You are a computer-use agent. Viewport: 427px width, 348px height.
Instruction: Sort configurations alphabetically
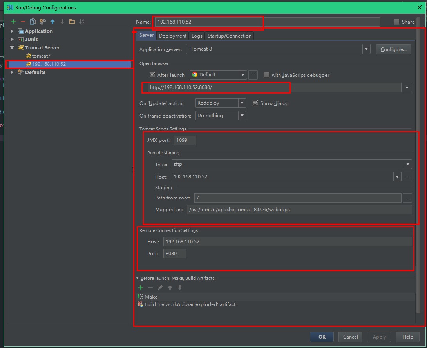(x=82, y=22)
